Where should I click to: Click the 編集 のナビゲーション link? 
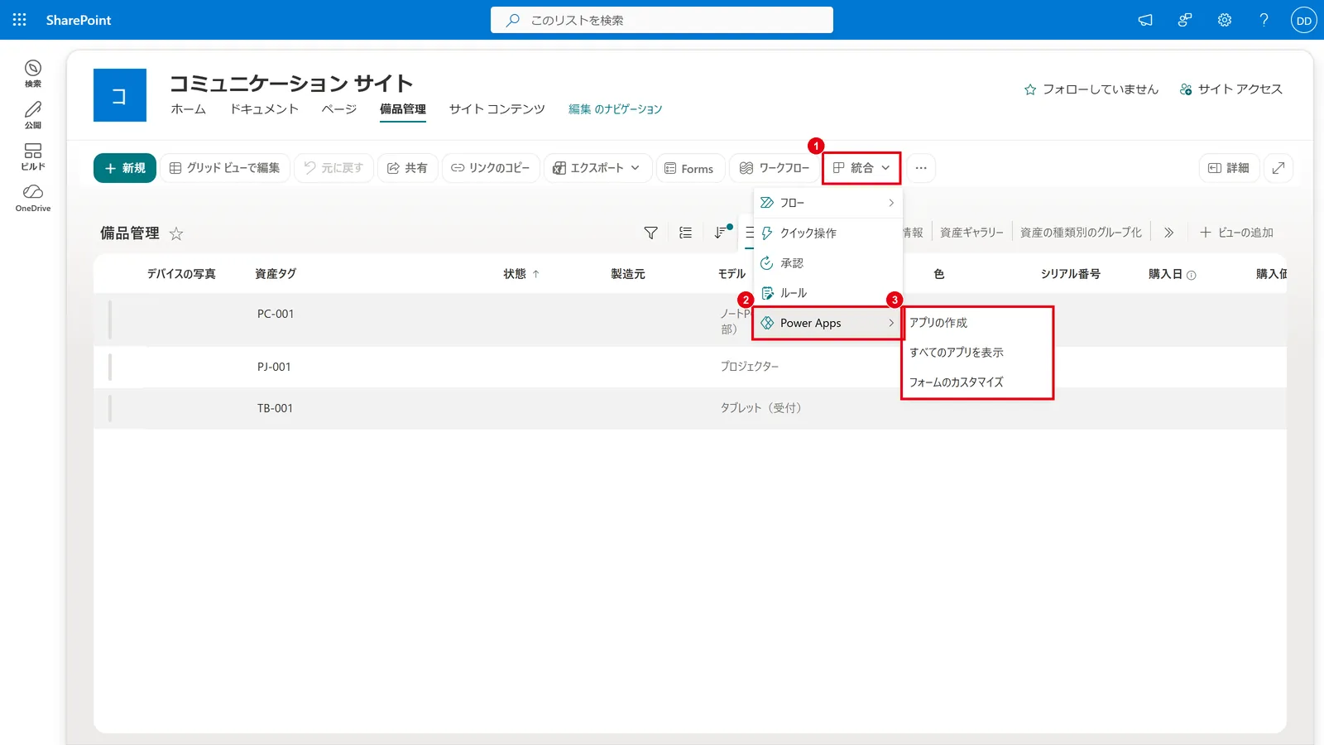click(x=615, y=109)
